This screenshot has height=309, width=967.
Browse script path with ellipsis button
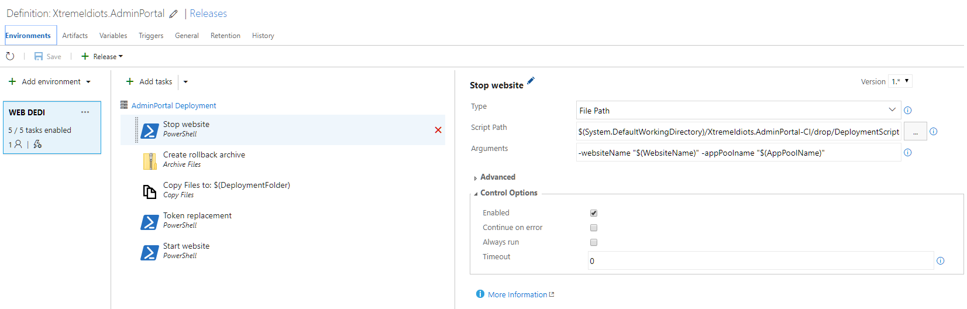[x=916, y=132]
